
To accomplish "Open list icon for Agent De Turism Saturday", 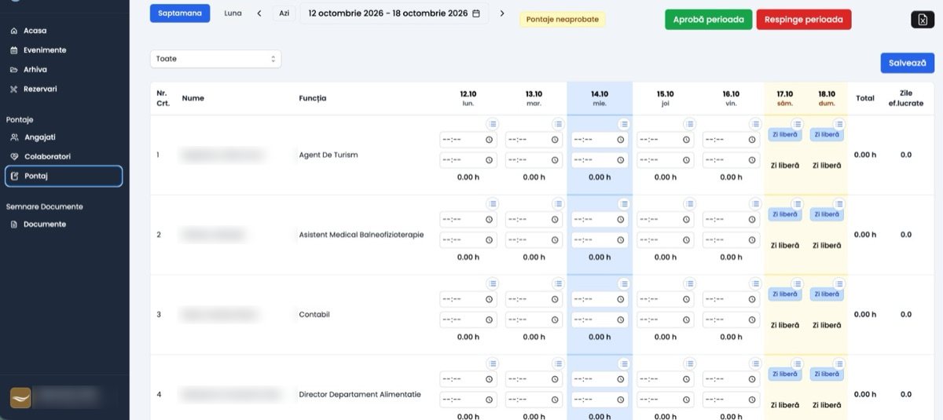I will 797,124.
